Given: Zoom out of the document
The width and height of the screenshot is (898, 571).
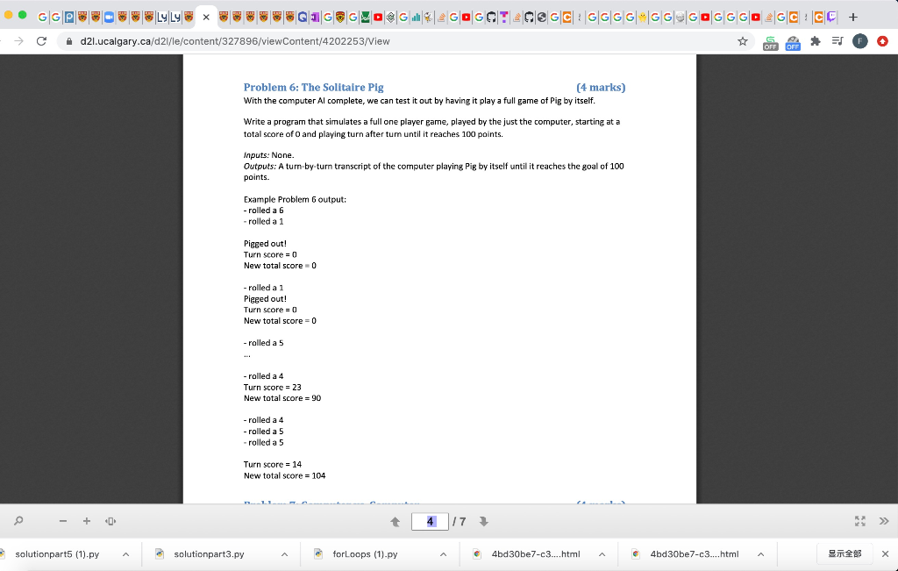Looking at the screenshot, I should 62,521.
